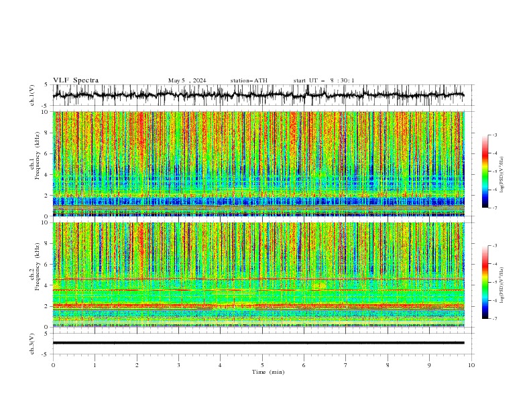The height and width of the screenshot is (410, 531).
Task: Click the '-3' label on upper color scale
Action: (x=494, y=135)
